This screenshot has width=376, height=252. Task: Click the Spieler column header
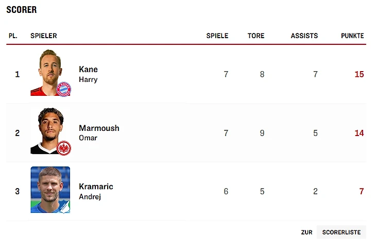44,36
